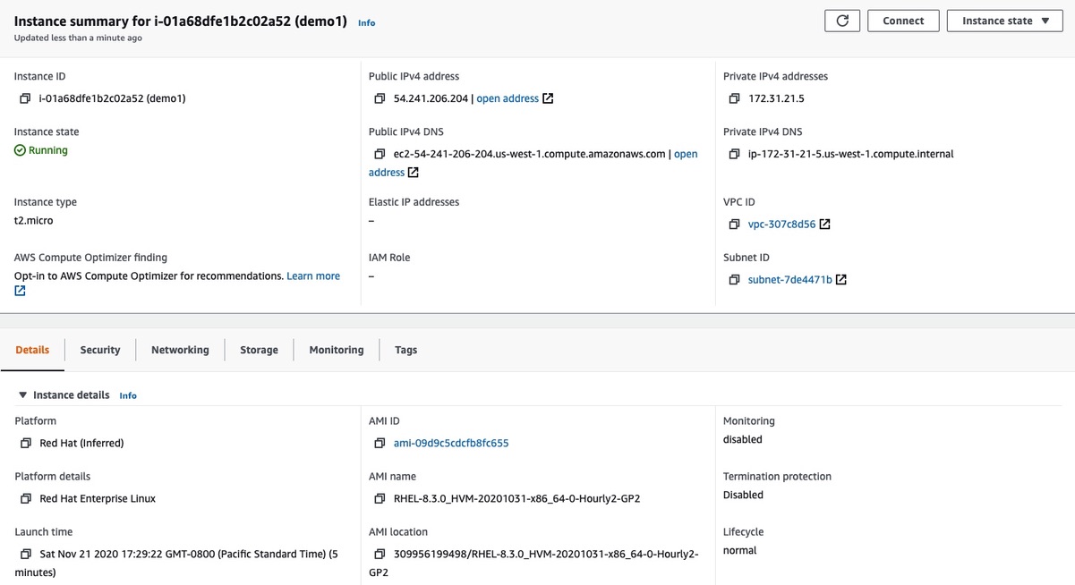Open the ami-09d9c5cdcfb8fc655 link
This screenshot has width=1075, height=585.
(451, 443)
